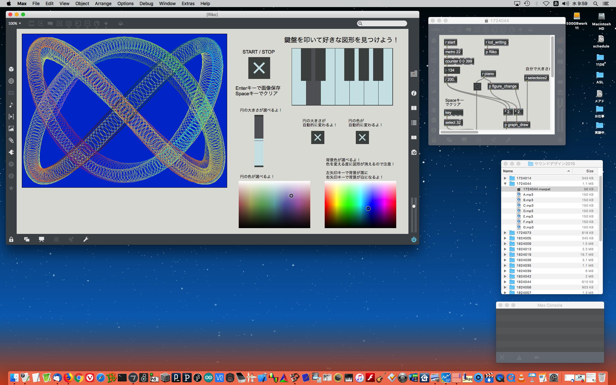Click the audio power button icon
616x385 pixels.
click(414, 239)
